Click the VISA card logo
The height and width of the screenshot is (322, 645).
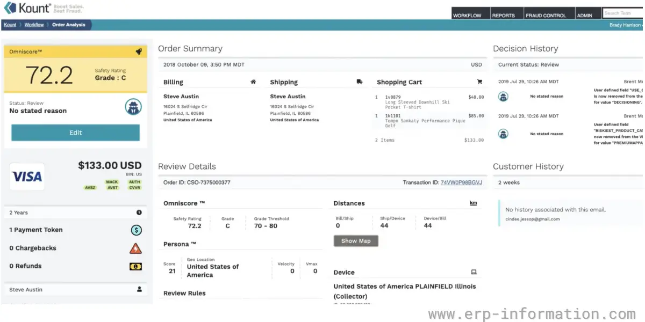point(27,177)
